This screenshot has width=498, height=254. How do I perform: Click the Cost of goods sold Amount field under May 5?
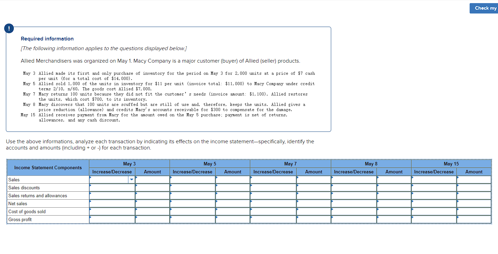tap(233, 211)
